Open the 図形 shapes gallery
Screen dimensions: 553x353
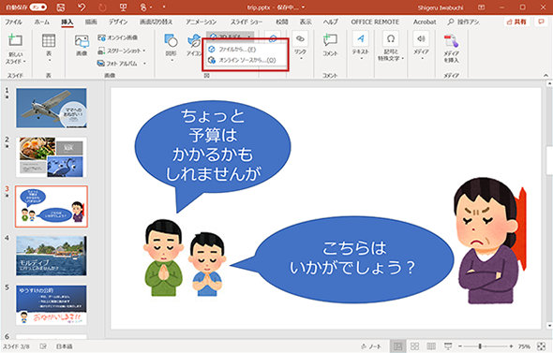pos(172,48)
